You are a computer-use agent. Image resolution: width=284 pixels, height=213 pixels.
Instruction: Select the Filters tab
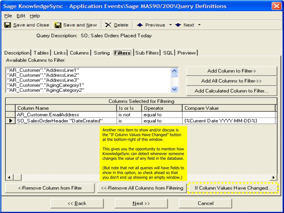(x=122, y=53)
